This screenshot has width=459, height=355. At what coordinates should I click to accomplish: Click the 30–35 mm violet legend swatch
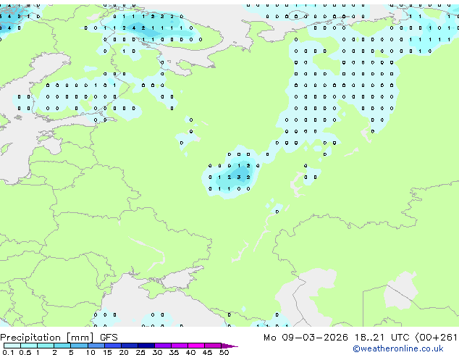coord(162,346)
